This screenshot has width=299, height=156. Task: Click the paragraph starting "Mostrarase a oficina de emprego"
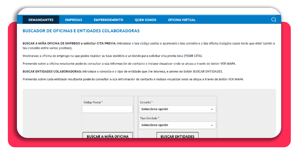coord(112,56)
